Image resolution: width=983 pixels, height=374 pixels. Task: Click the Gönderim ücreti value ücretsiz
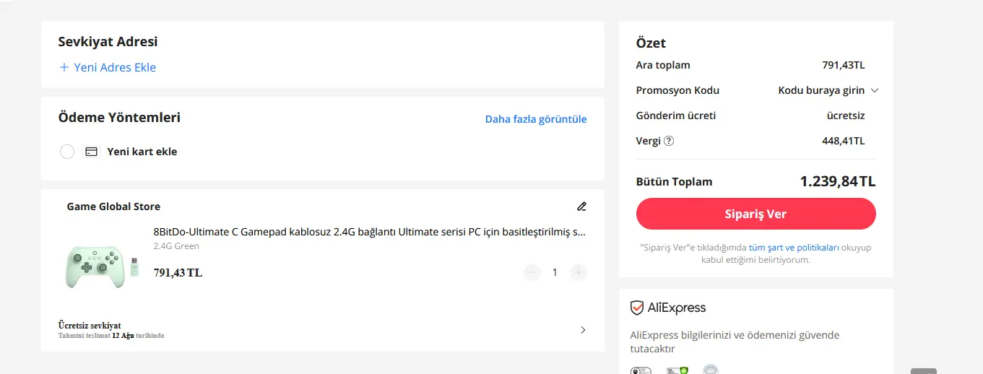(846, 116)
